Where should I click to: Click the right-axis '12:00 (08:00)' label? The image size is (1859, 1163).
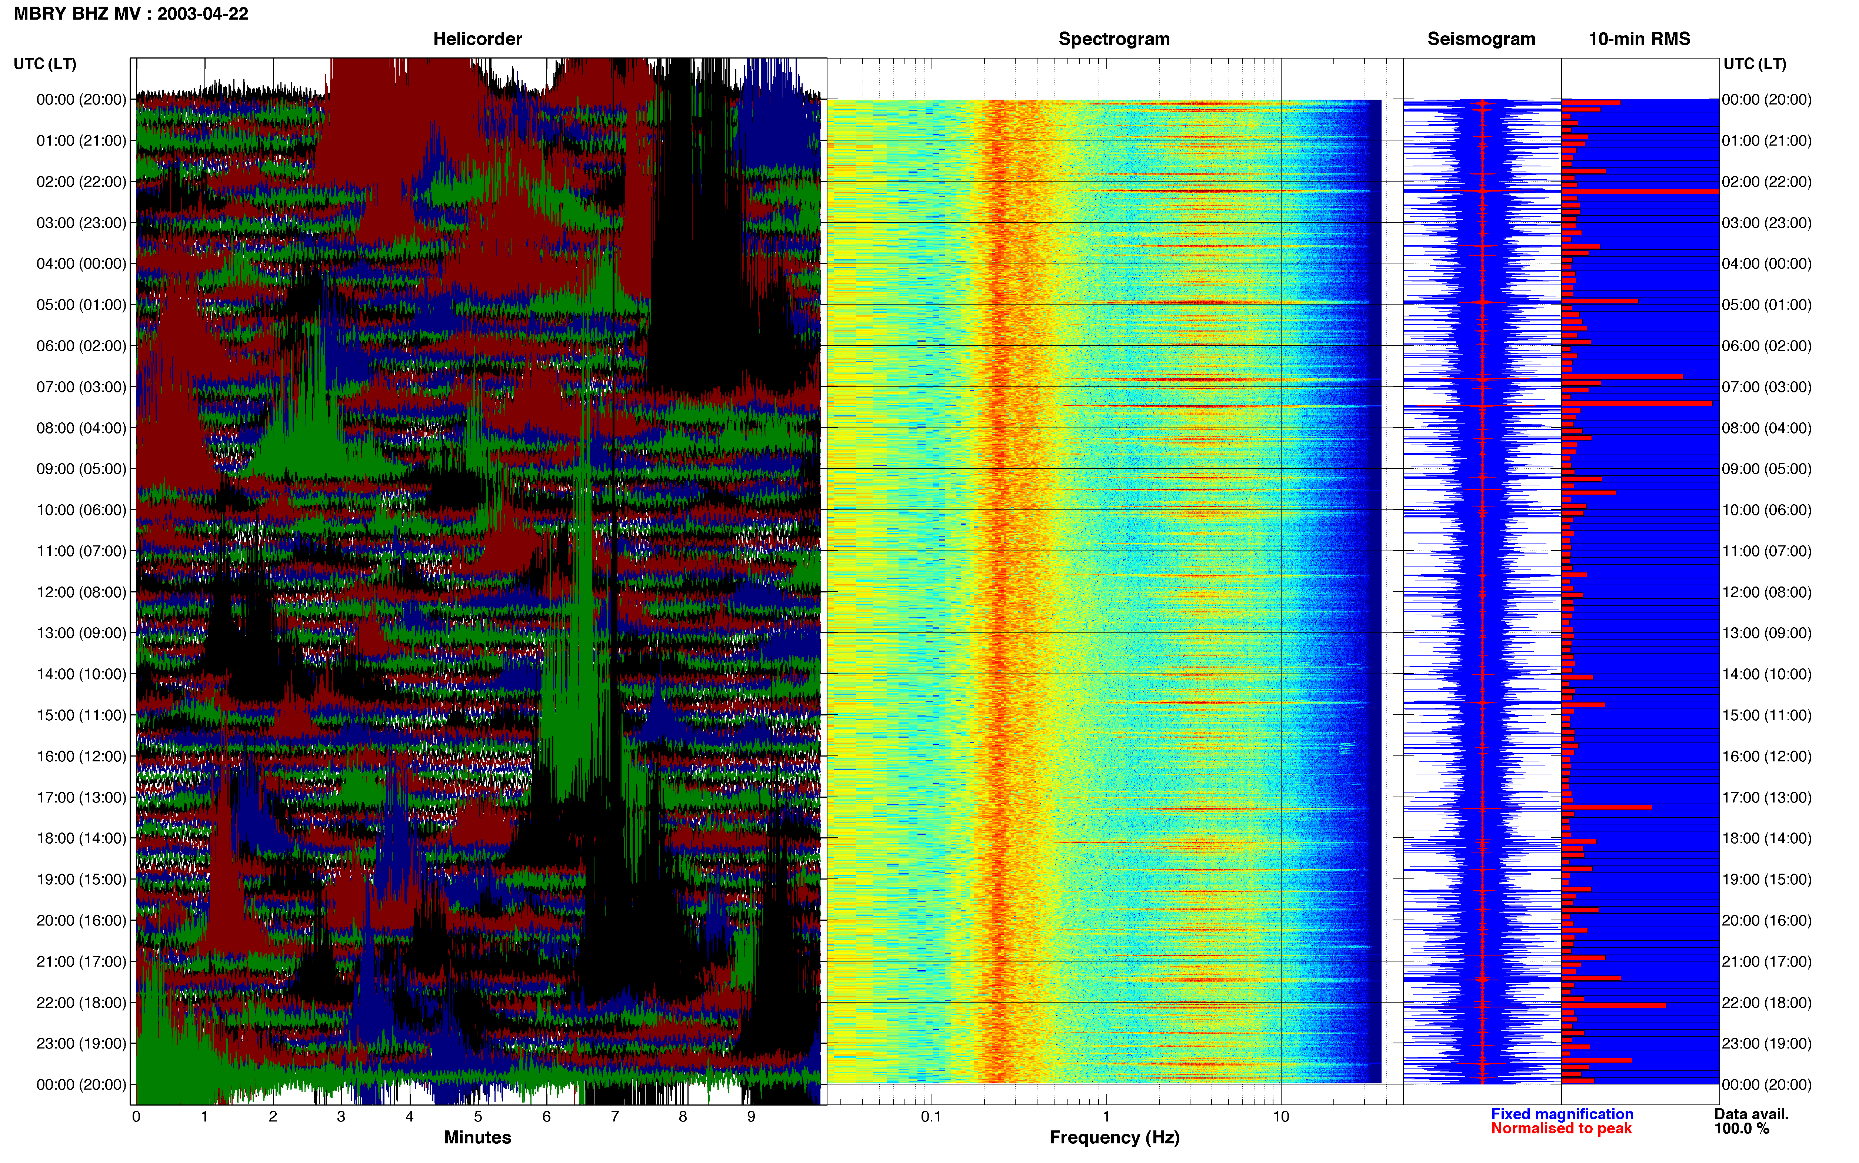click(1767, 592)
